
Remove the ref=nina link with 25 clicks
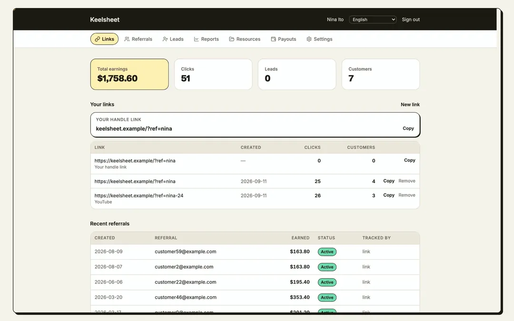pos(407,181)
